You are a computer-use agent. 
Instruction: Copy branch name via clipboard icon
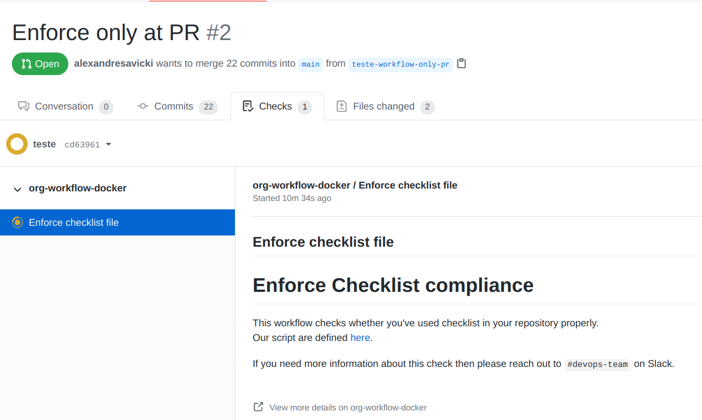pos(461,63)
